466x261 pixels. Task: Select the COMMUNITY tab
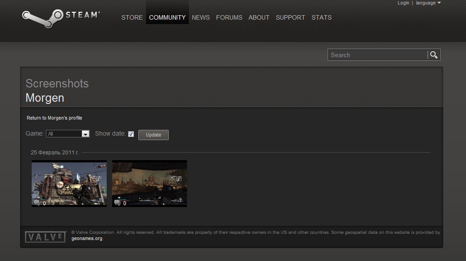(x=167, y=17)
